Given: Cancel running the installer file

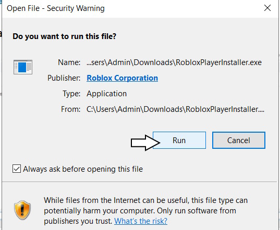Looking at the screenshot, I should (239, 140).
